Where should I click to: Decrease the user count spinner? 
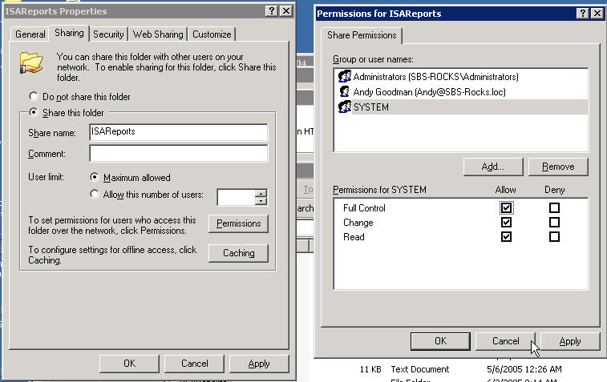261,201
